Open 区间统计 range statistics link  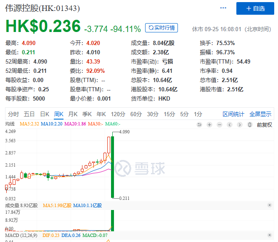233,114
